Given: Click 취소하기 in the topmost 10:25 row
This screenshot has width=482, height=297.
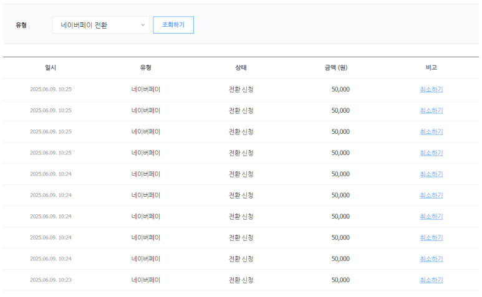Looking at the screenshot, I should (431, 89).
